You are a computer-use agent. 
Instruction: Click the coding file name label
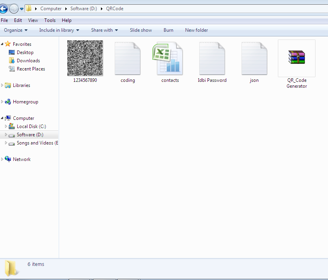pos(128,80)
